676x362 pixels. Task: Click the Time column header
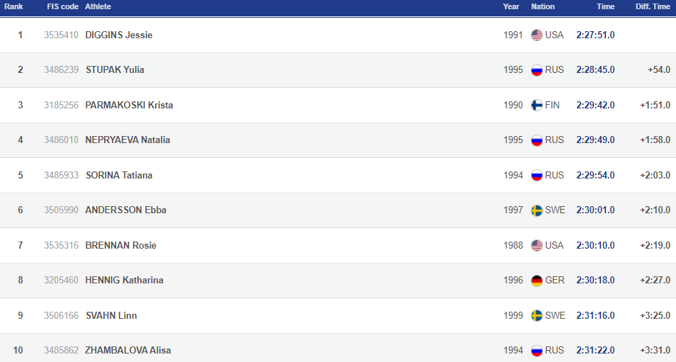point(605,6)
